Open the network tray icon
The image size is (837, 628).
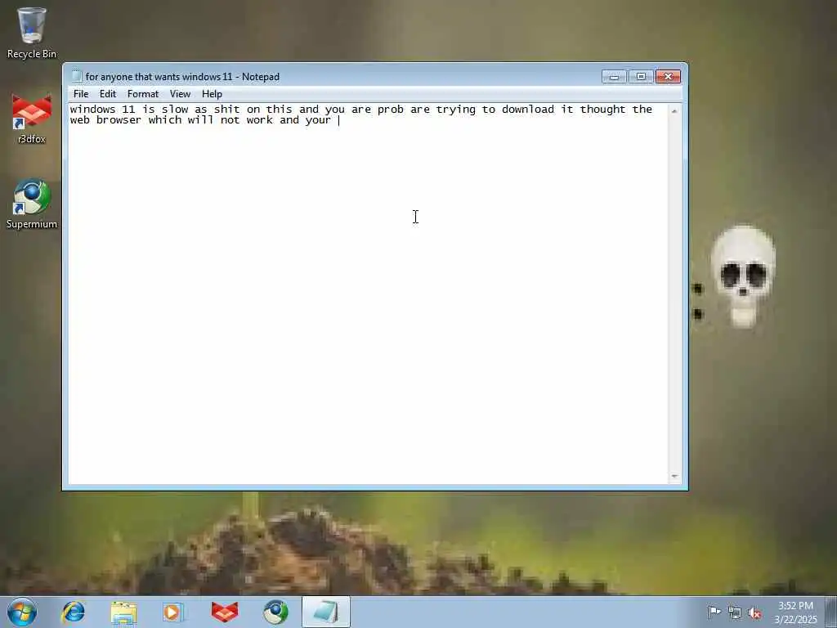pyautogui.click(x=735, y=612)
